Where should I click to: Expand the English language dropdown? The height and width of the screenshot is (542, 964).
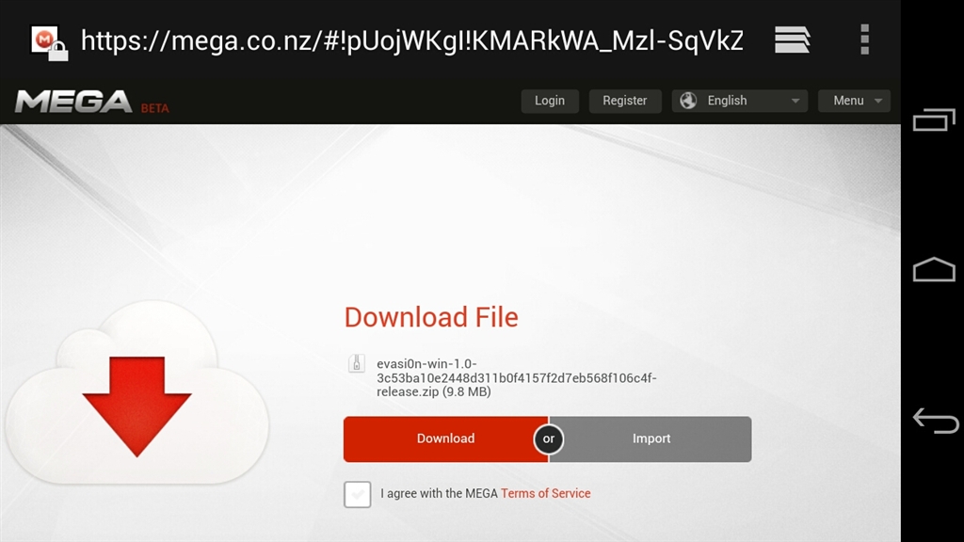tap(739, 101)
